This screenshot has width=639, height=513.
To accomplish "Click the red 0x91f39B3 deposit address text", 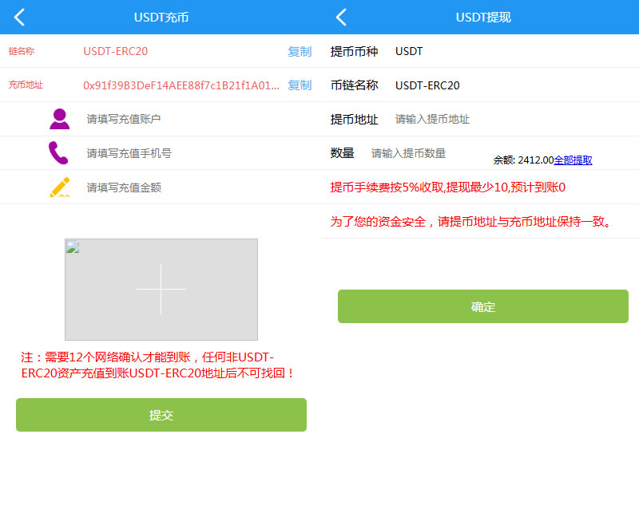I will [x=181, y=85].
